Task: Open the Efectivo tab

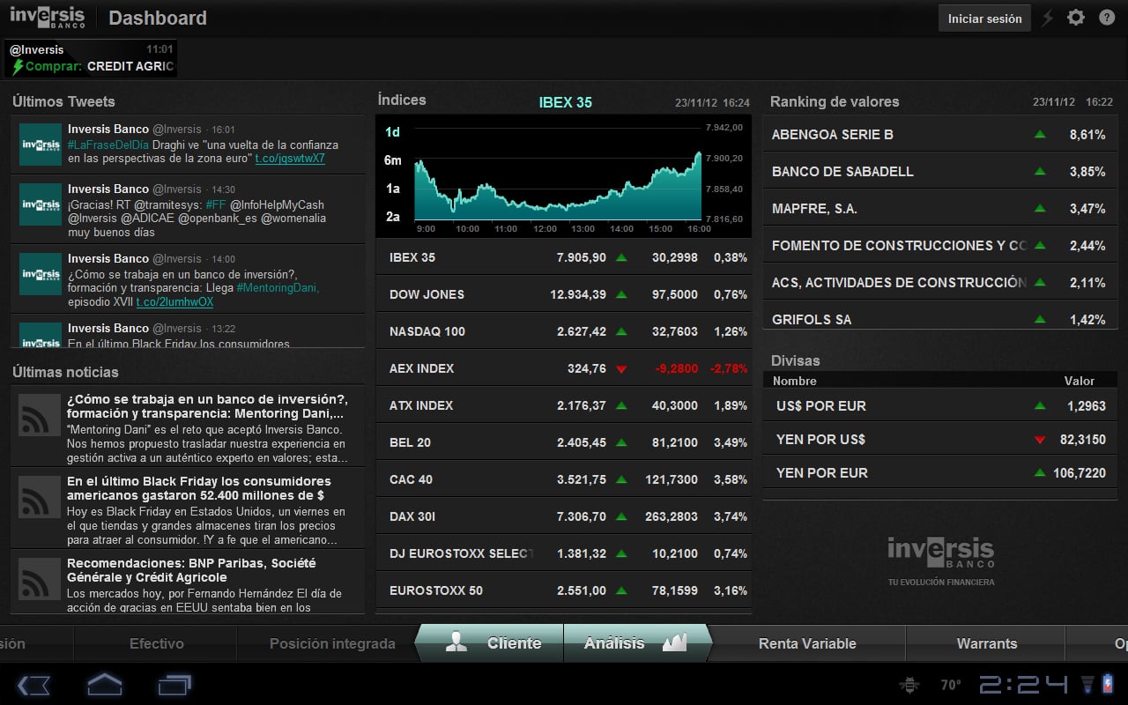Action: (156, 643)
